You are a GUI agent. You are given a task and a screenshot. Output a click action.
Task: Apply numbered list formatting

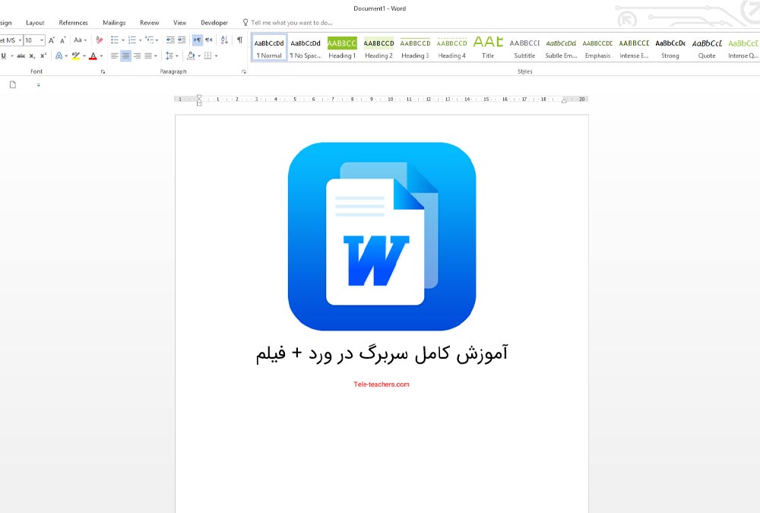coord(132,40)
